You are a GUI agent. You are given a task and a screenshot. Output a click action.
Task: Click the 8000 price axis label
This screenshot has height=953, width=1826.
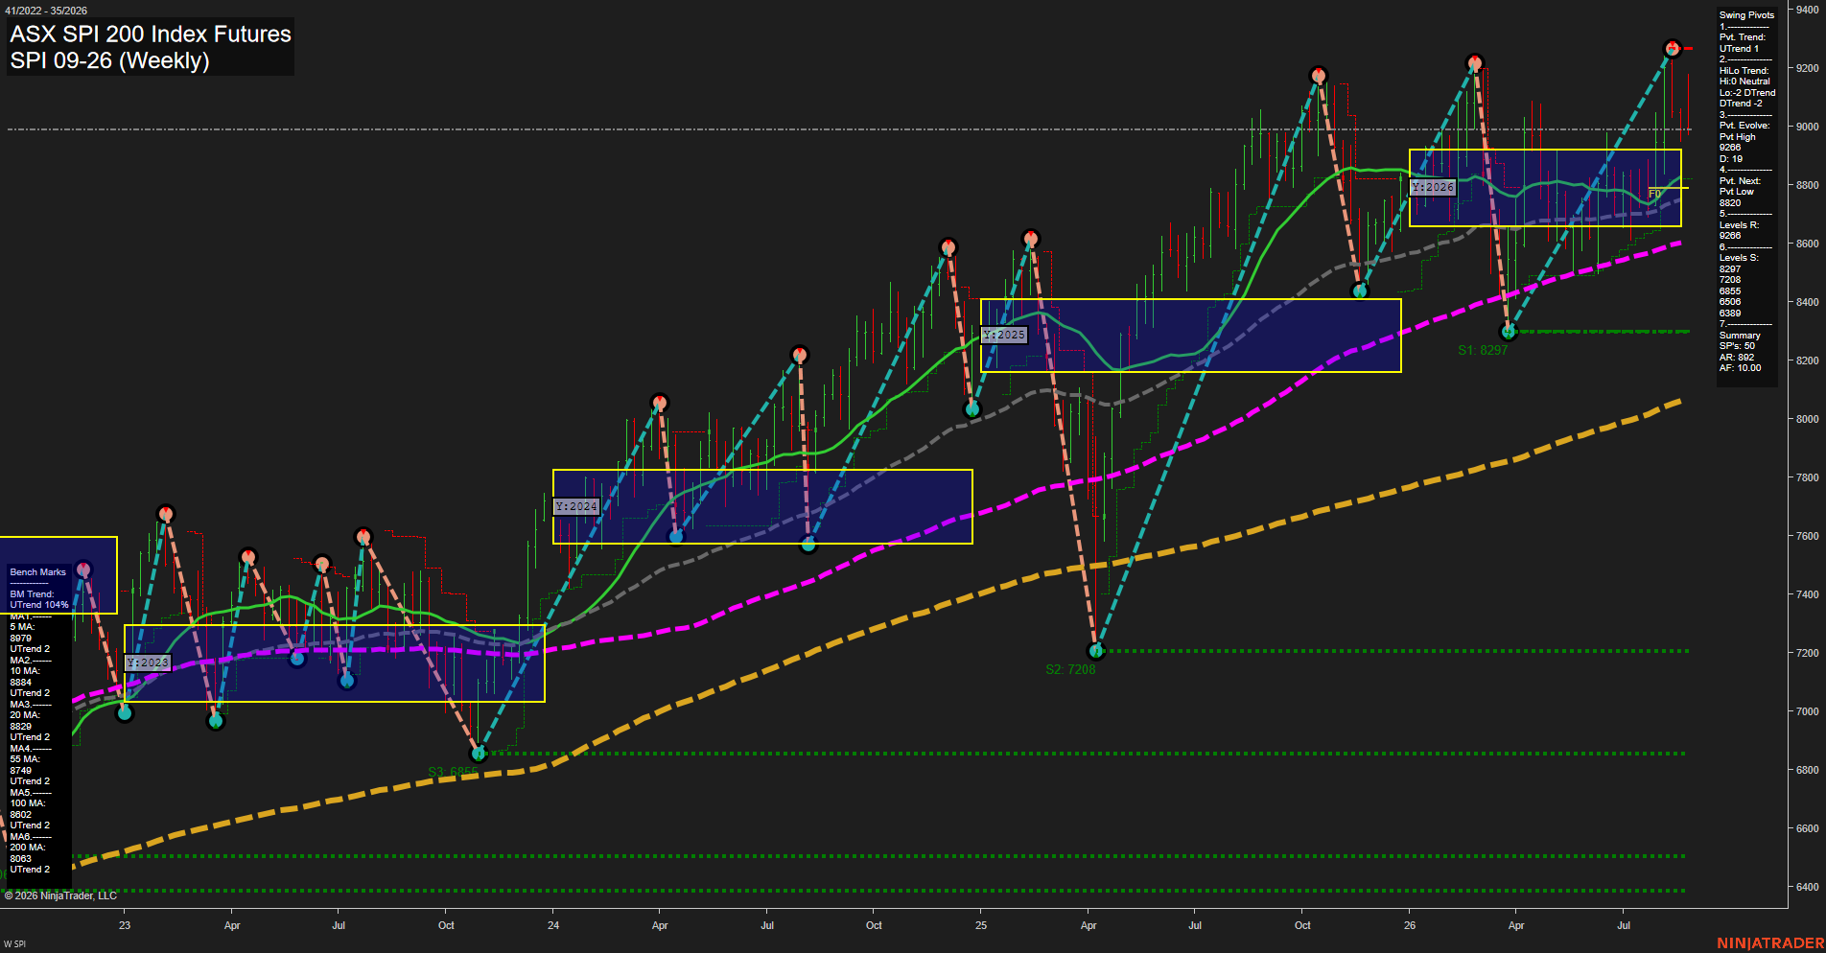point(1807,419)
